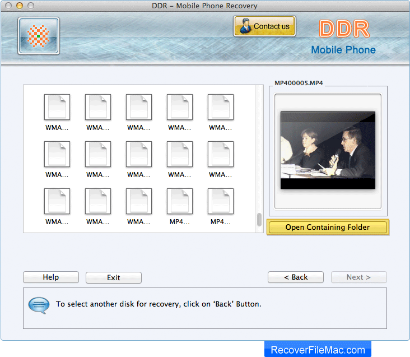Select second WMA file icon in top row
The image size is (410, 357).
click(98, 107)
